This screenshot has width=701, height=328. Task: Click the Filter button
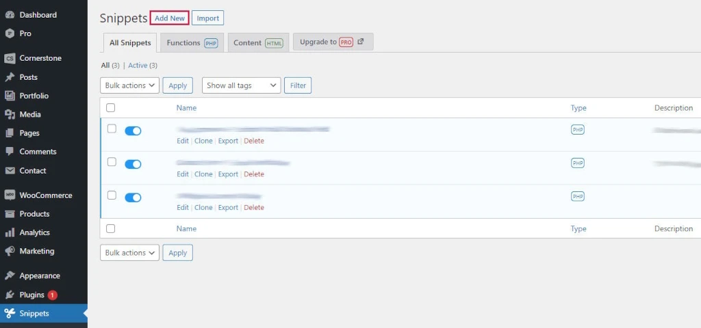(298, 85)
